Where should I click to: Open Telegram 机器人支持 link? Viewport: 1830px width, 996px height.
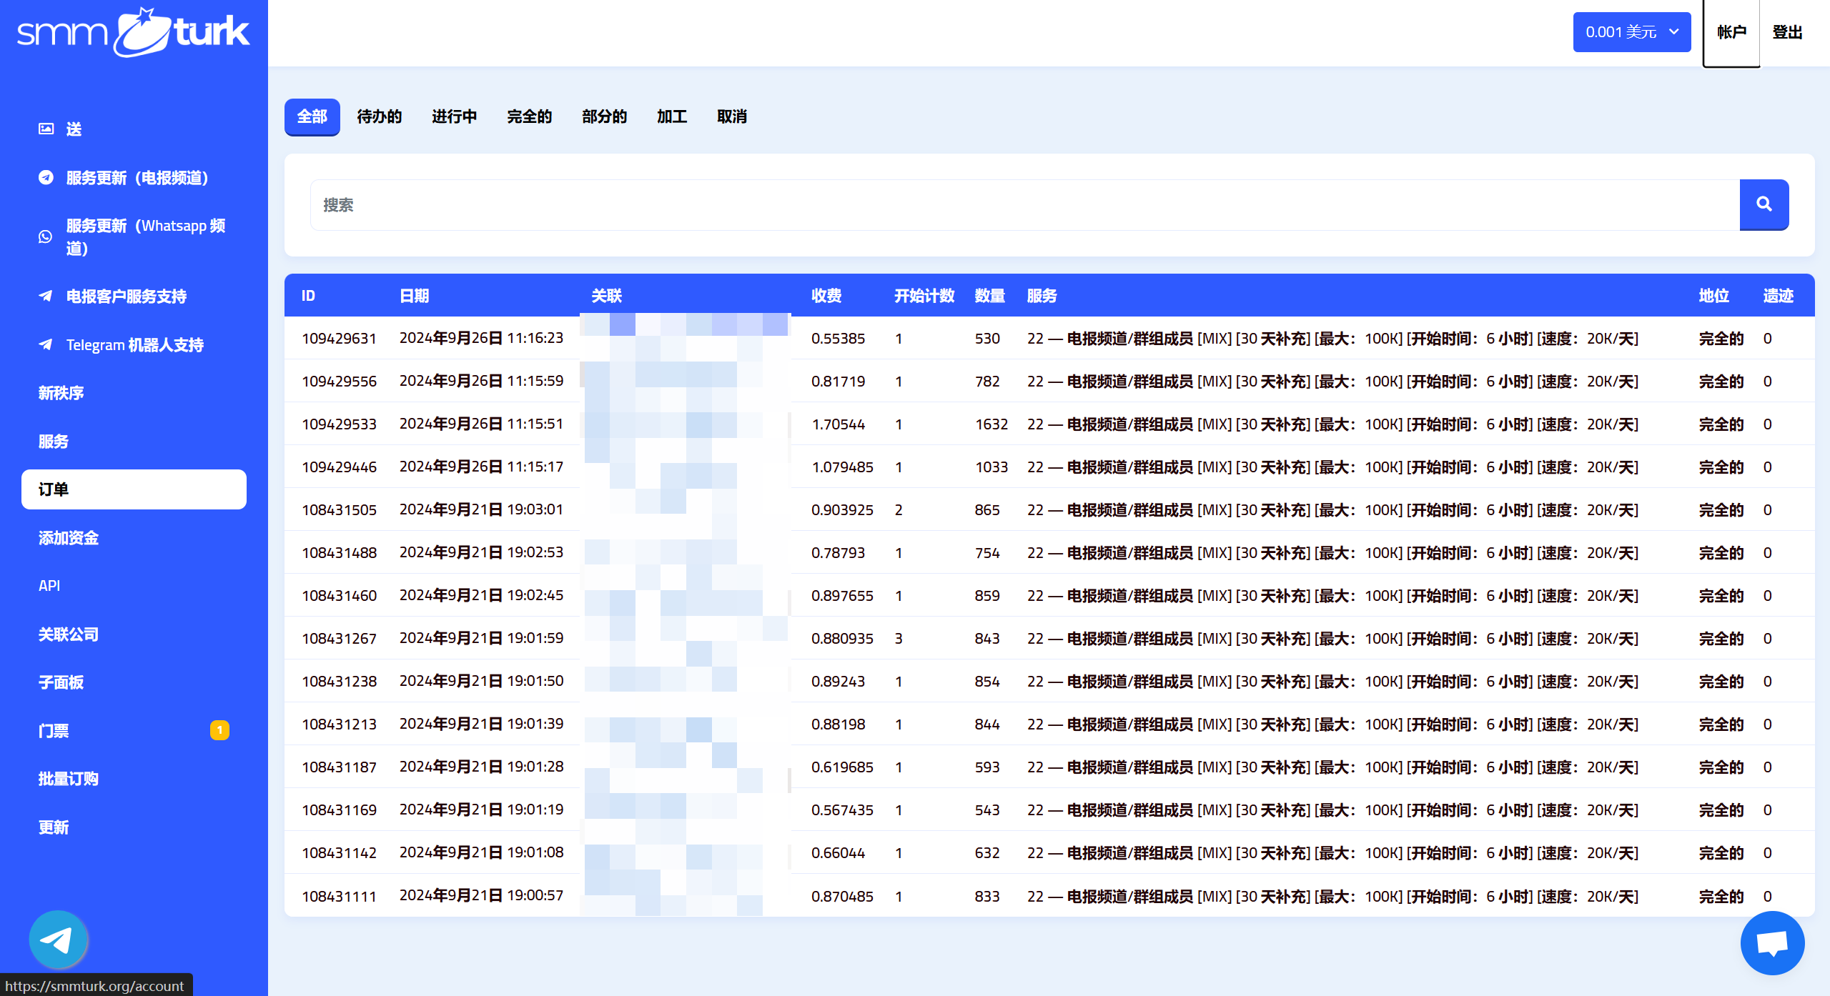(x=135, y=345)
